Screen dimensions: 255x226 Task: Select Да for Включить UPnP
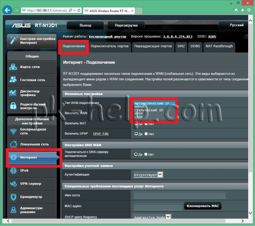tap(136, 134)
